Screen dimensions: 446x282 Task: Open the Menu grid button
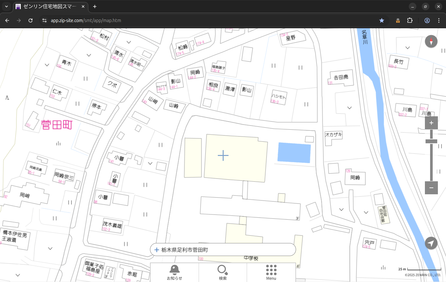(271, 272)
